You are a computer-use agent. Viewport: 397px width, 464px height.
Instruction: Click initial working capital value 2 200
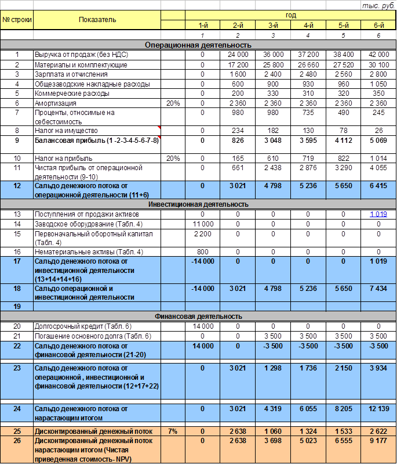(203, 234)
